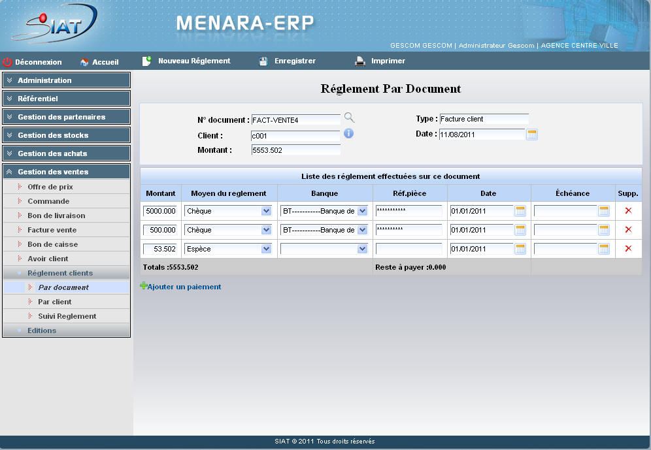Click the Nouveau Réglement document icon
651x450 pixels.
(147, 61)
